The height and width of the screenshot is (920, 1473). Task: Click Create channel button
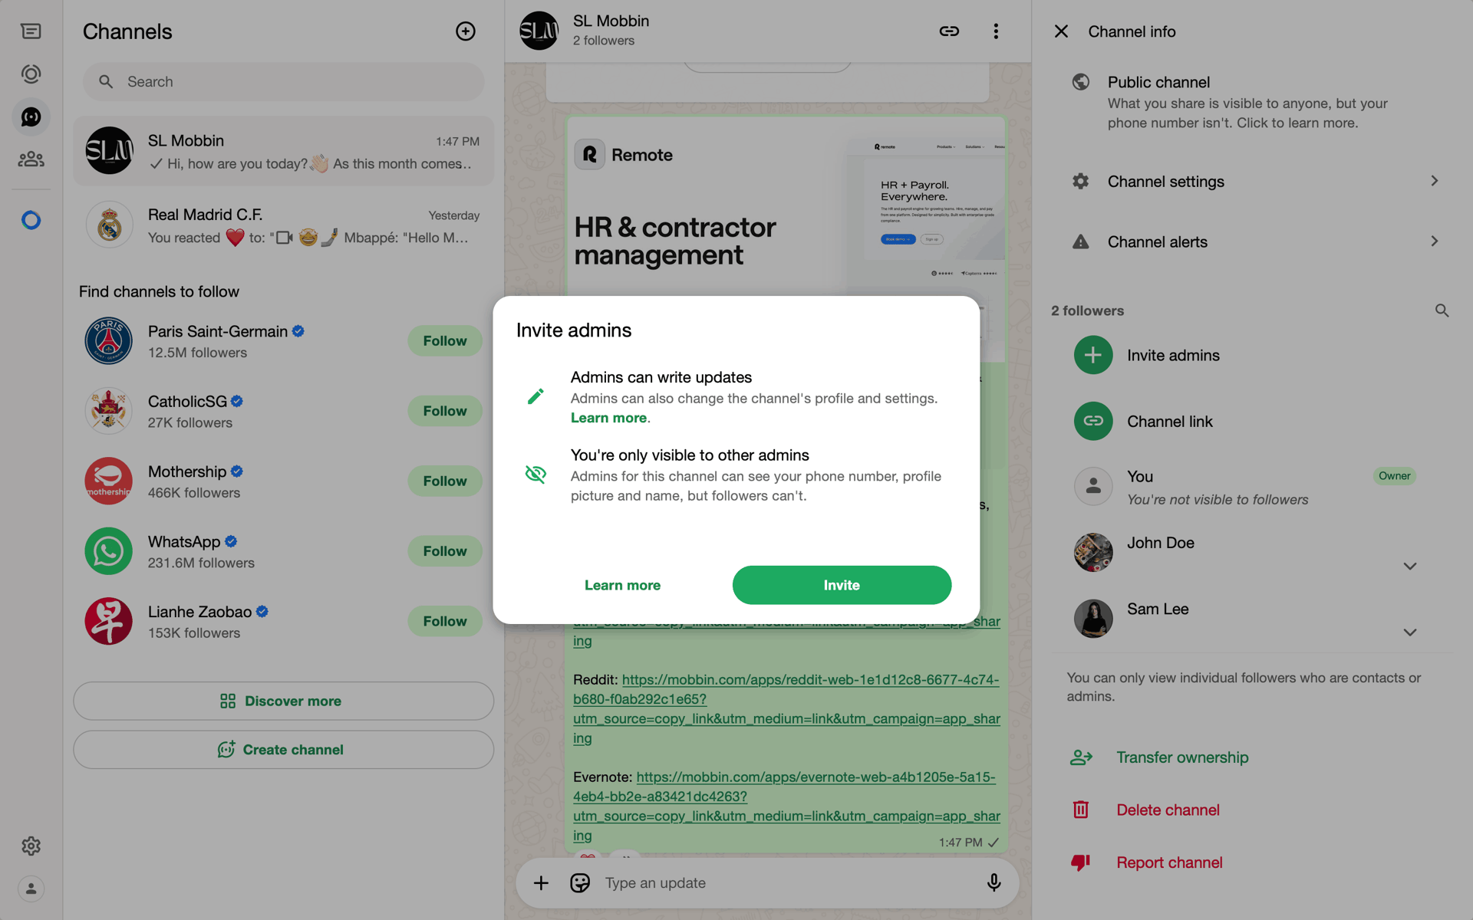click(283, 750)
